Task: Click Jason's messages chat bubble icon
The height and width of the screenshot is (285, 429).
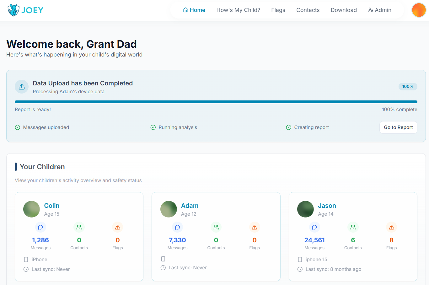Action: 314,227
